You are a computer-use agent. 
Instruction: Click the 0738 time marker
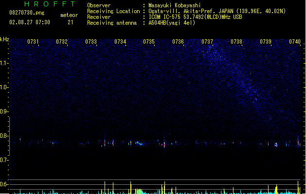(236, 42)
